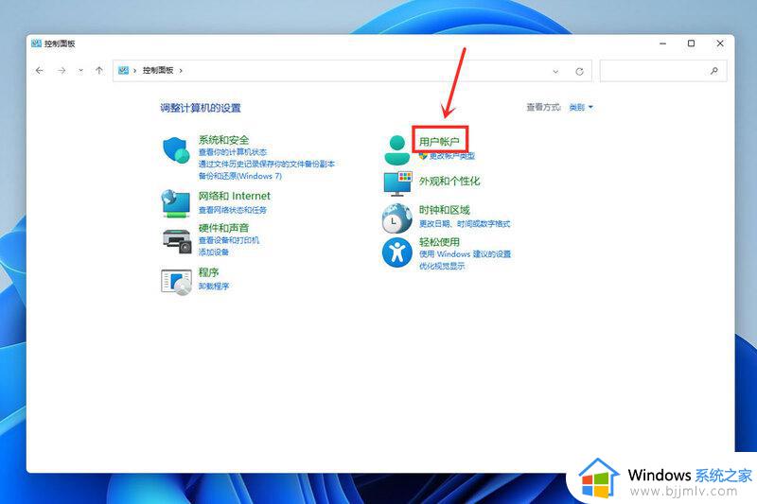Image resolution: width=757 pixels, height=504 pixels.
Task: Open 用户帐户 category
Action: click(439, 141)
